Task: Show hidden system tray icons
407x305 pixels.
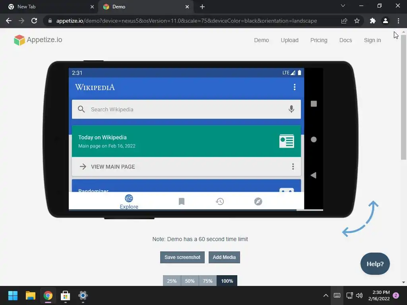Action: 326,295
